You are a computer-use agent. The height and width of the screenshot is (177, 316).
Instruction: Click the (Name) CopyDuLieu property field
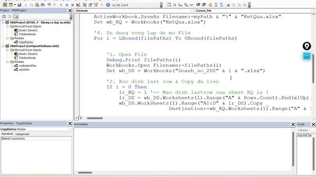point(36,139)
